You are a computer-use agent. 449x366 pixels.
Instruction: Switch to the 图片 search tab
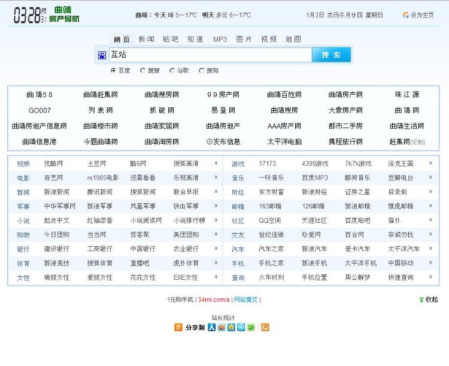point(244,40)
